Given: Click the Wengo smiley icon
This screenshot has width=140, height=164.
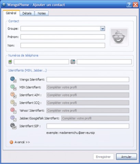Looking at the screenshot, I should (13, 79).
